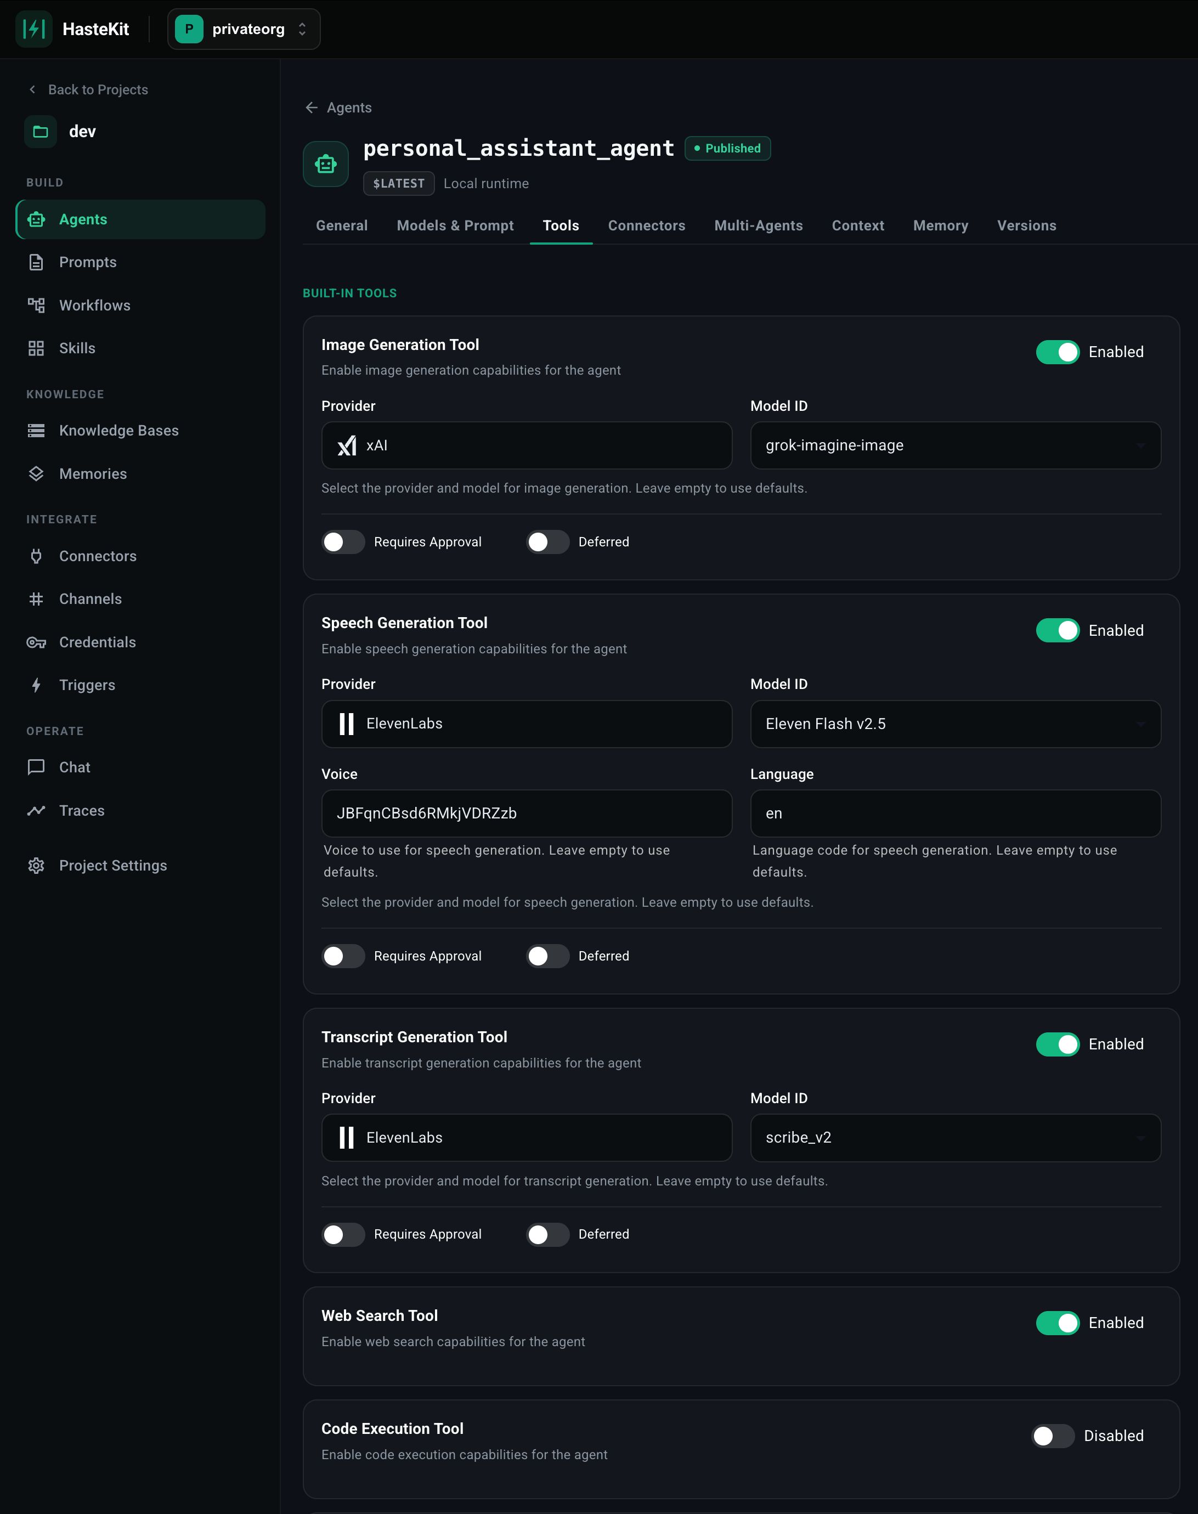This screenshot has height=1514, width=1198.
Task: Click the Triggers lightning icon
Action: pos(36,685)
